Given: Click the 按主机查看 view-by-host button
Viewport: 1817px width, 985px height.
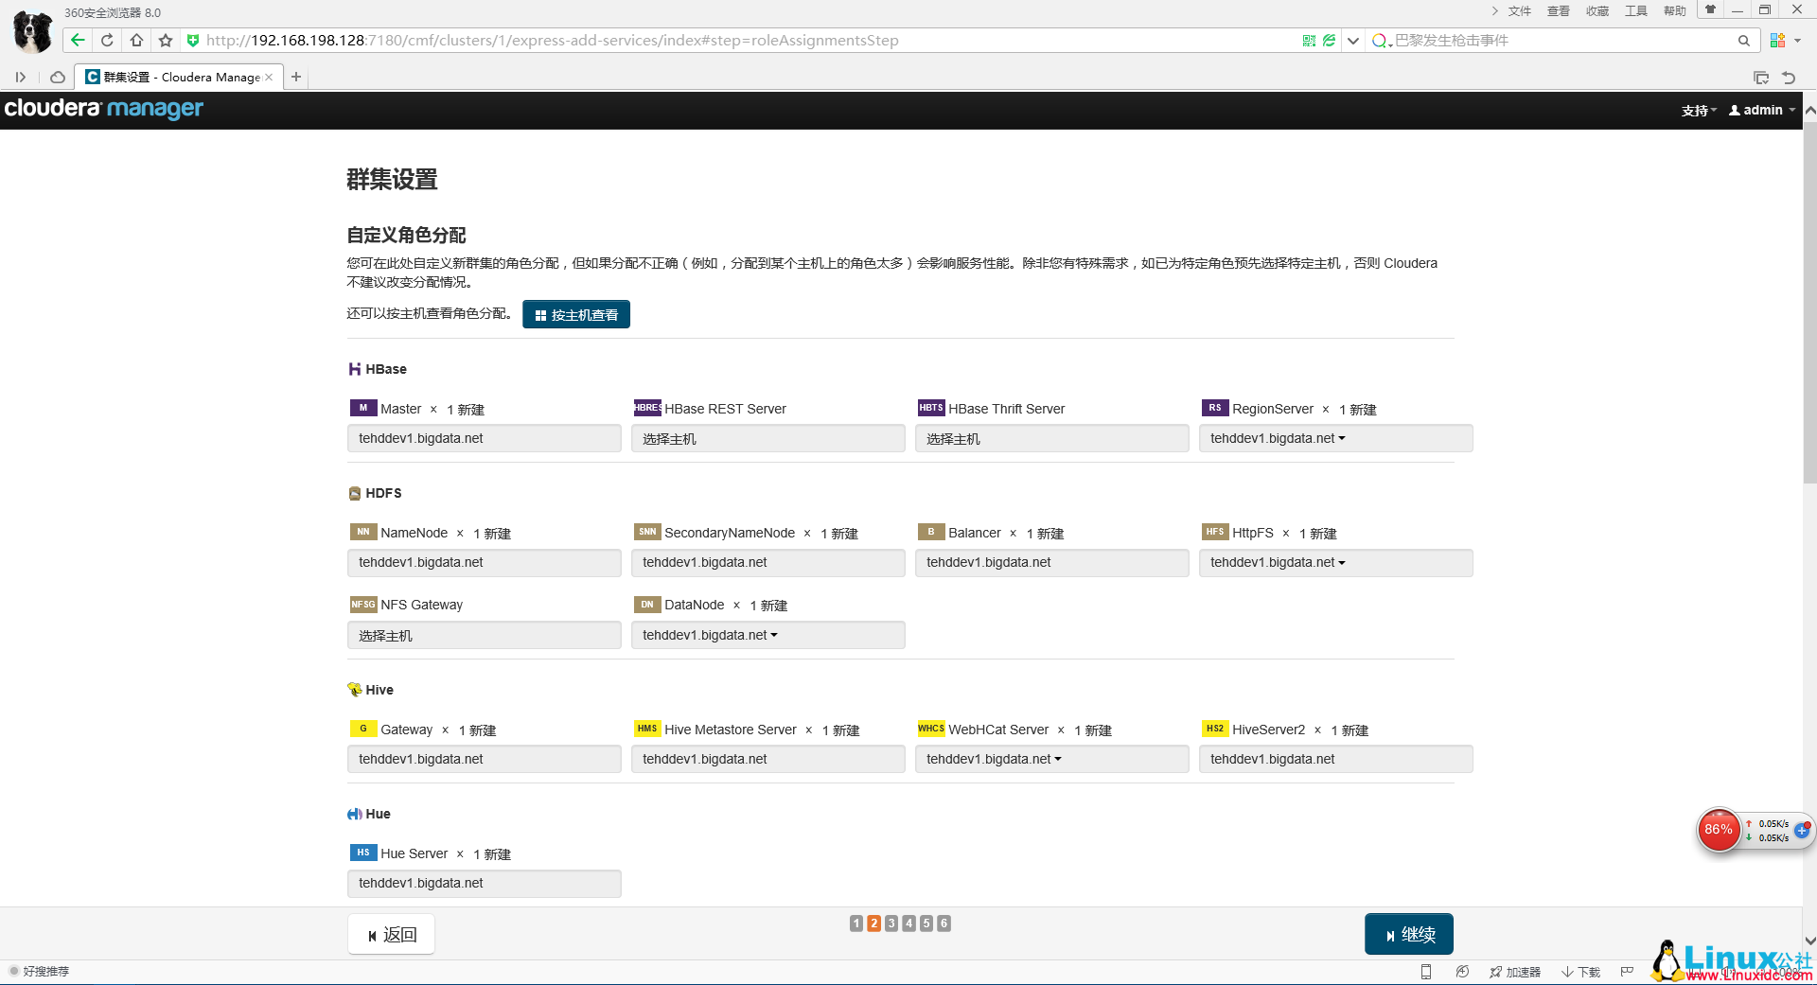Looking at the screenshot, I should (x=575, y=313).
